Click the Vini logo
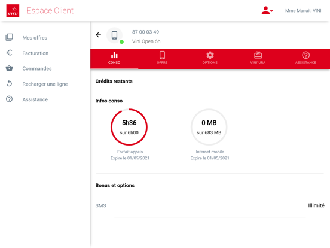330x248 pixels. pyautogui.click(x=13, y=11)
